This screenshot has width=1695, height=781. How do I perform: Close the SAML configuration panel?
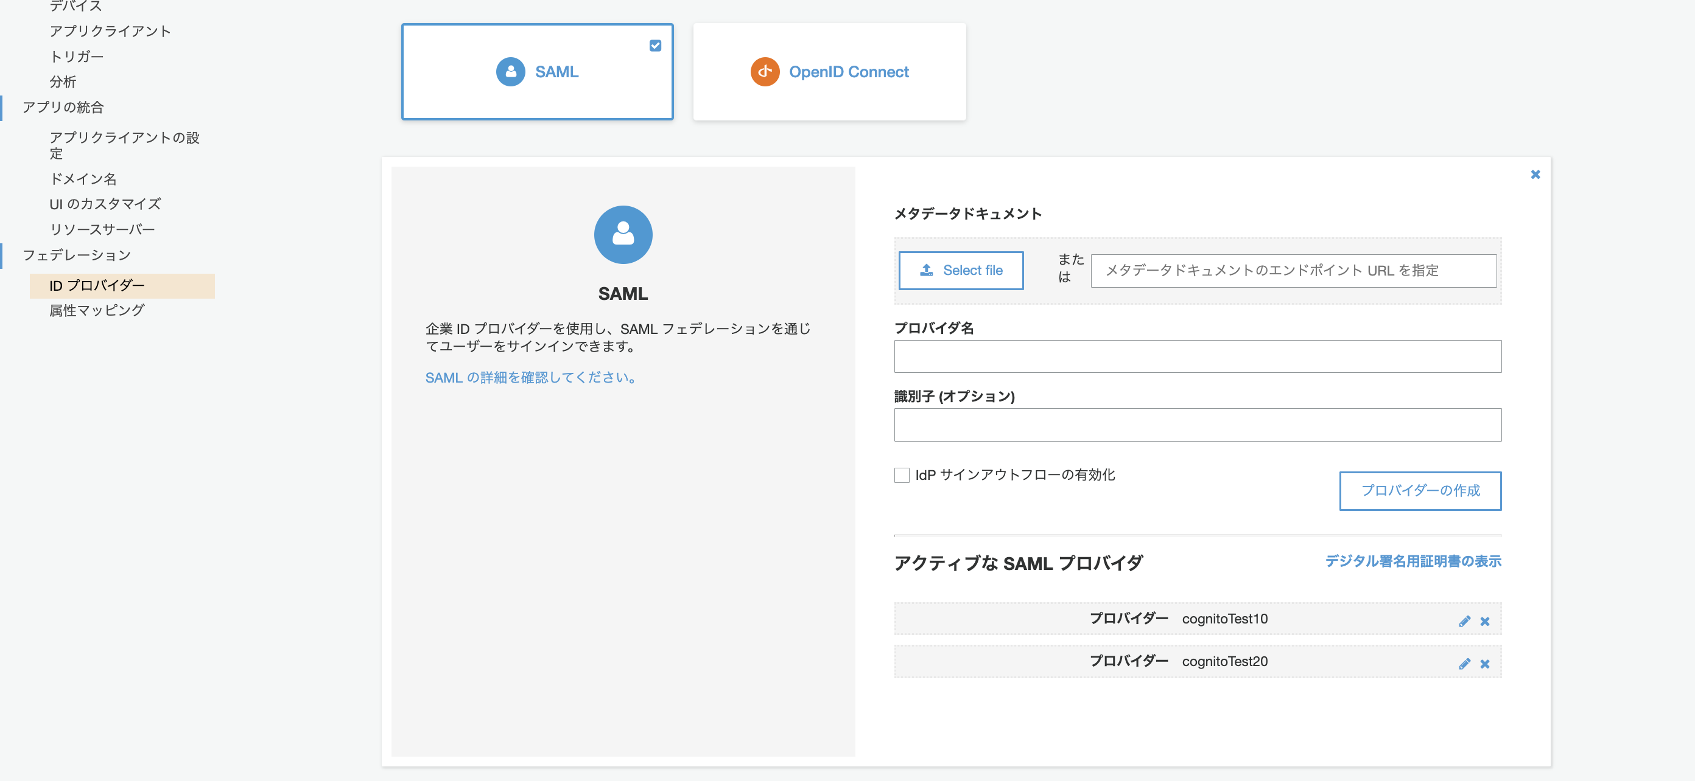[1535, 173]
